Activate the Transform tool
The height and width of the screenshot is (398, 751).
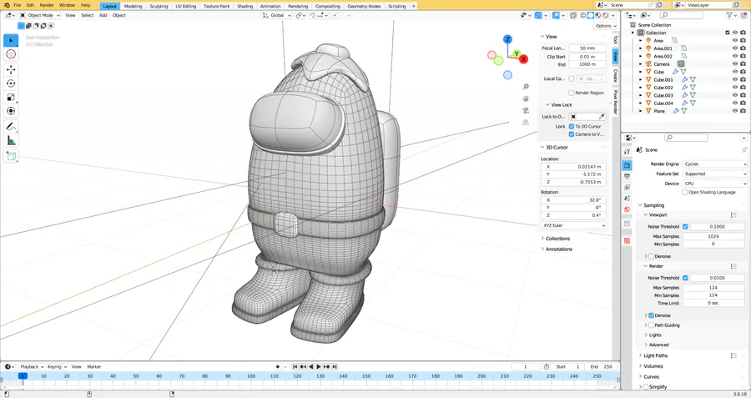[x=11, y=111]
